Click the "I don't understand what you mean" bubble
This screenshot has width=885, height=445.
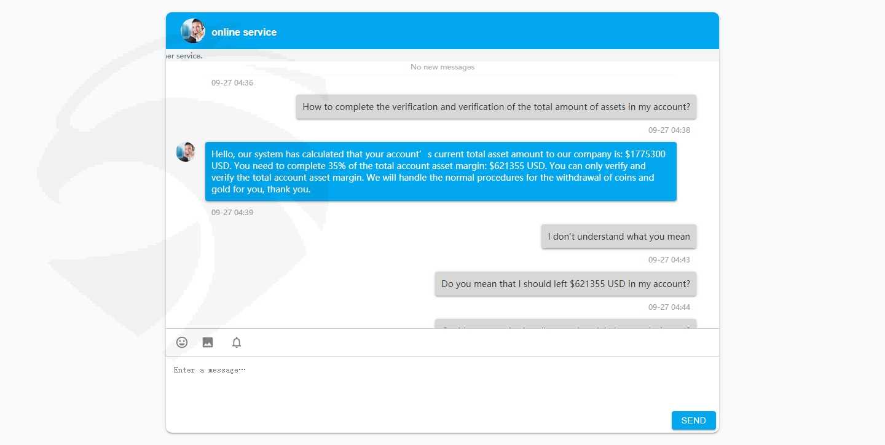[x=619, y=237]
